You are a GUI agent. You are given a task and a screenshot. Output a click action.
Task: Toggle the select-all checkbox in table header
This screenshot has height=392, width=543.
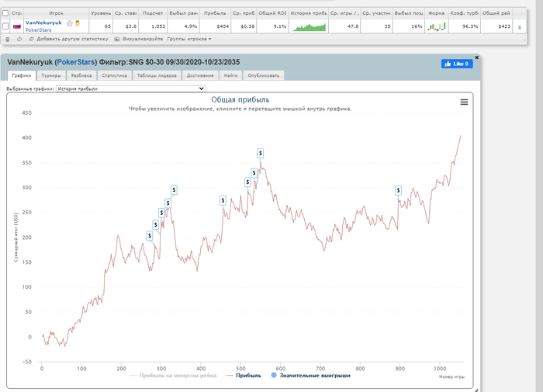5,13
